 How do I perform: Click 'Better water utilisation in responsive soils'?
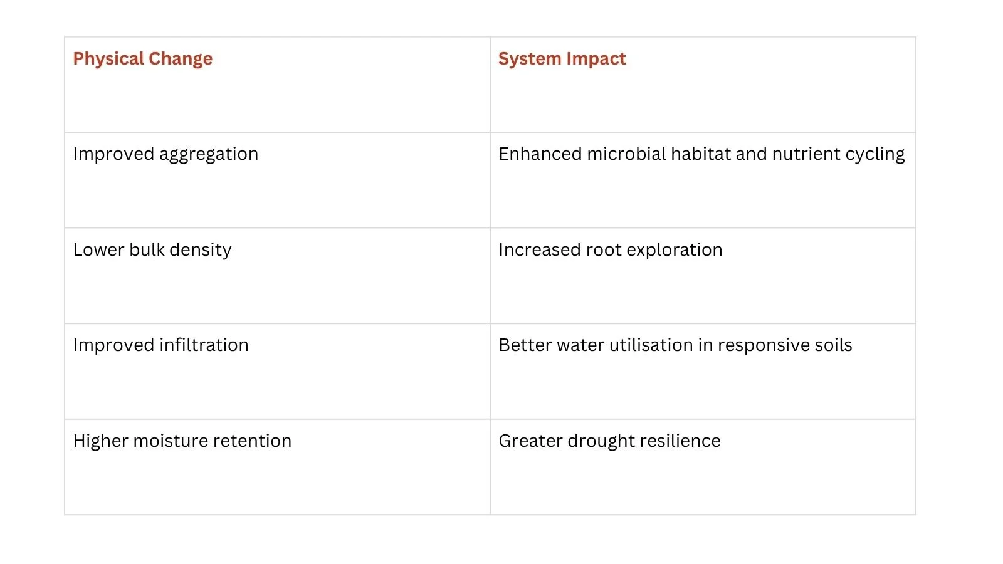tap(675, 345)
